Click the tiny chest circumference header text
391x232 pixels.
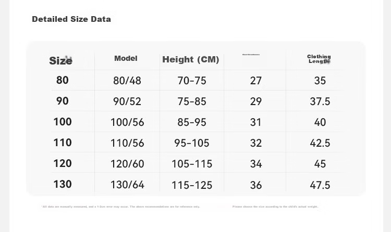tap(251, 55)
